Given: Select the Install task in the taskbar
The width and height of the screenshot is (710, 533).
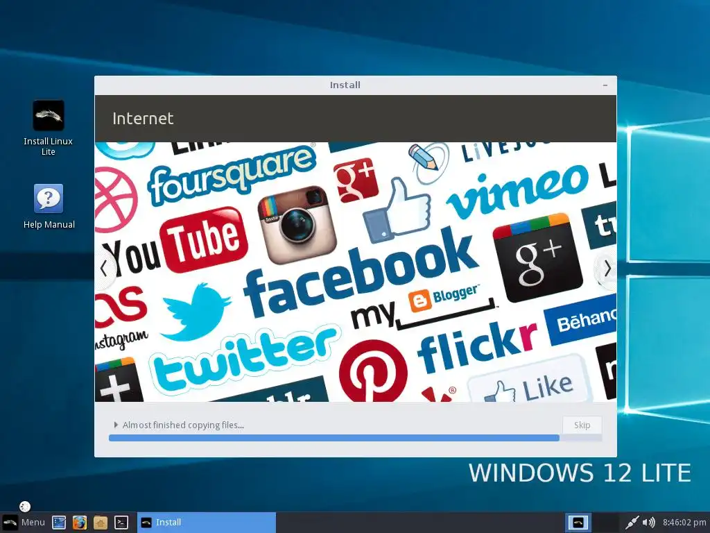Looking at the screenshot, I should coord(207,522).
